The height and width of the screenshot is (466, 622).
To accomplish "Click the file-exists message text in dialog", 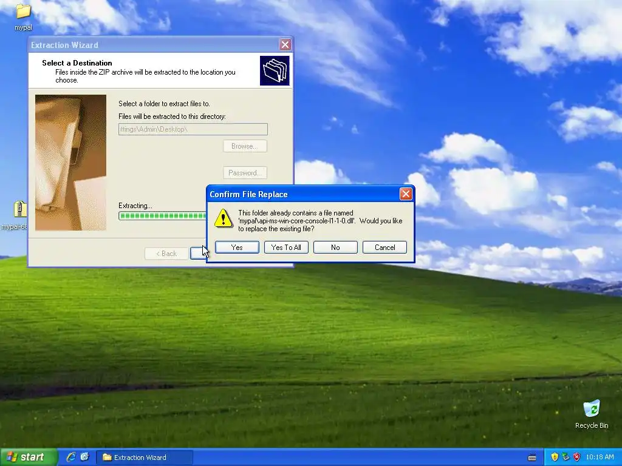I will coord(320,221).
